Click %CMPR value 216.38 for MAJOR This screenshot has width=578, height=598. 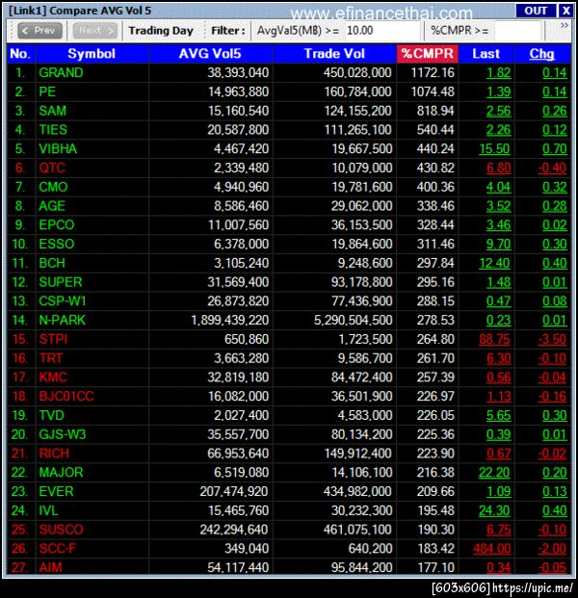click(x=435, y=472)
